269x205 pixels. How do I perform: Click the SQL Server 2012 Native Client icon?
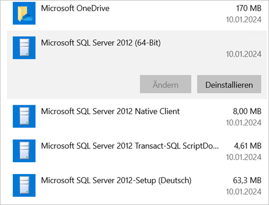pos(24,116)
